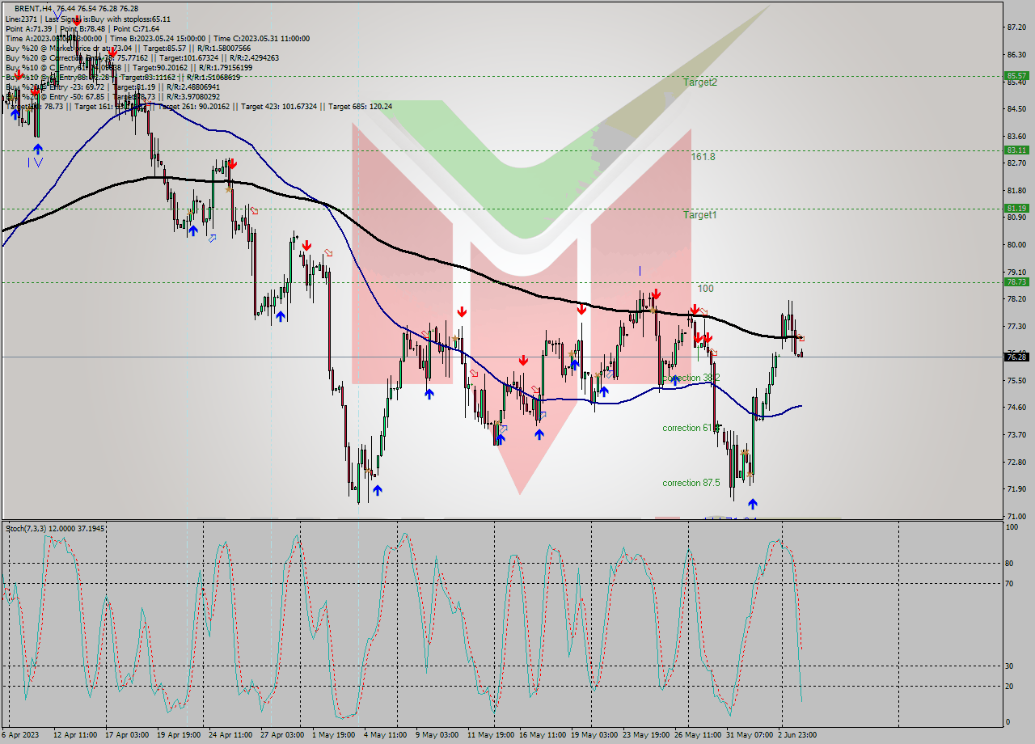Click the blue buy arrow at the 11 May low
Image resolution: width=1035 pixels, height=744 pixels.
point(500,438)
